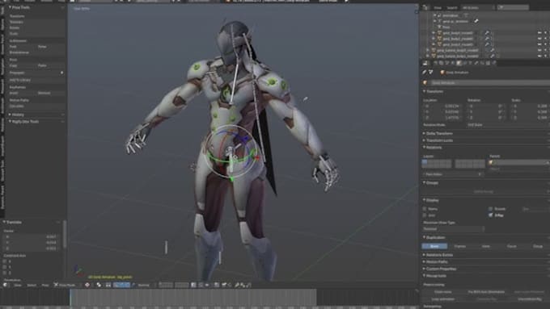550x309 pixels.
Task: Open the pivot point icon in 3D header
Action: 99,285
